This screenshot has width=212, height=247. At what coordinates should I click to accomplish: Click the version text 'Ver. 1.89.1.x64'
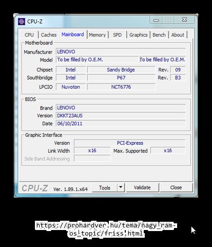[70, 189]
